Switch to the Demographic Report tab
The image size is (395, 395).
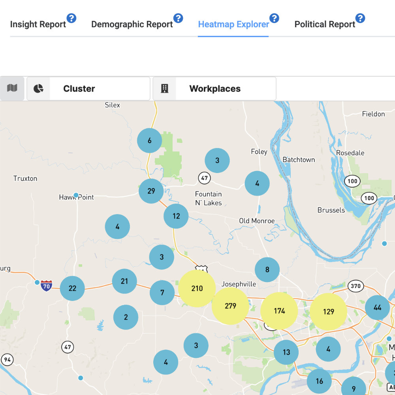click(x=132, y=24)
